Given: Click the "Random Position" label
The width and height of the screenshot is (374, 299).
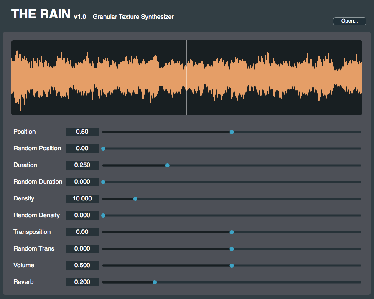Looking at the screenshot, I should coord(37,148).
